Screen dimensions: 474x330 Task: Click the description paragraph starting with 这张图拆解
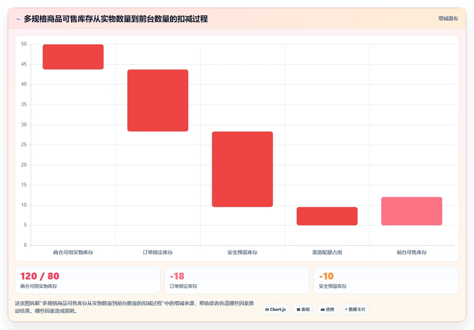click(x=134, y=307)
